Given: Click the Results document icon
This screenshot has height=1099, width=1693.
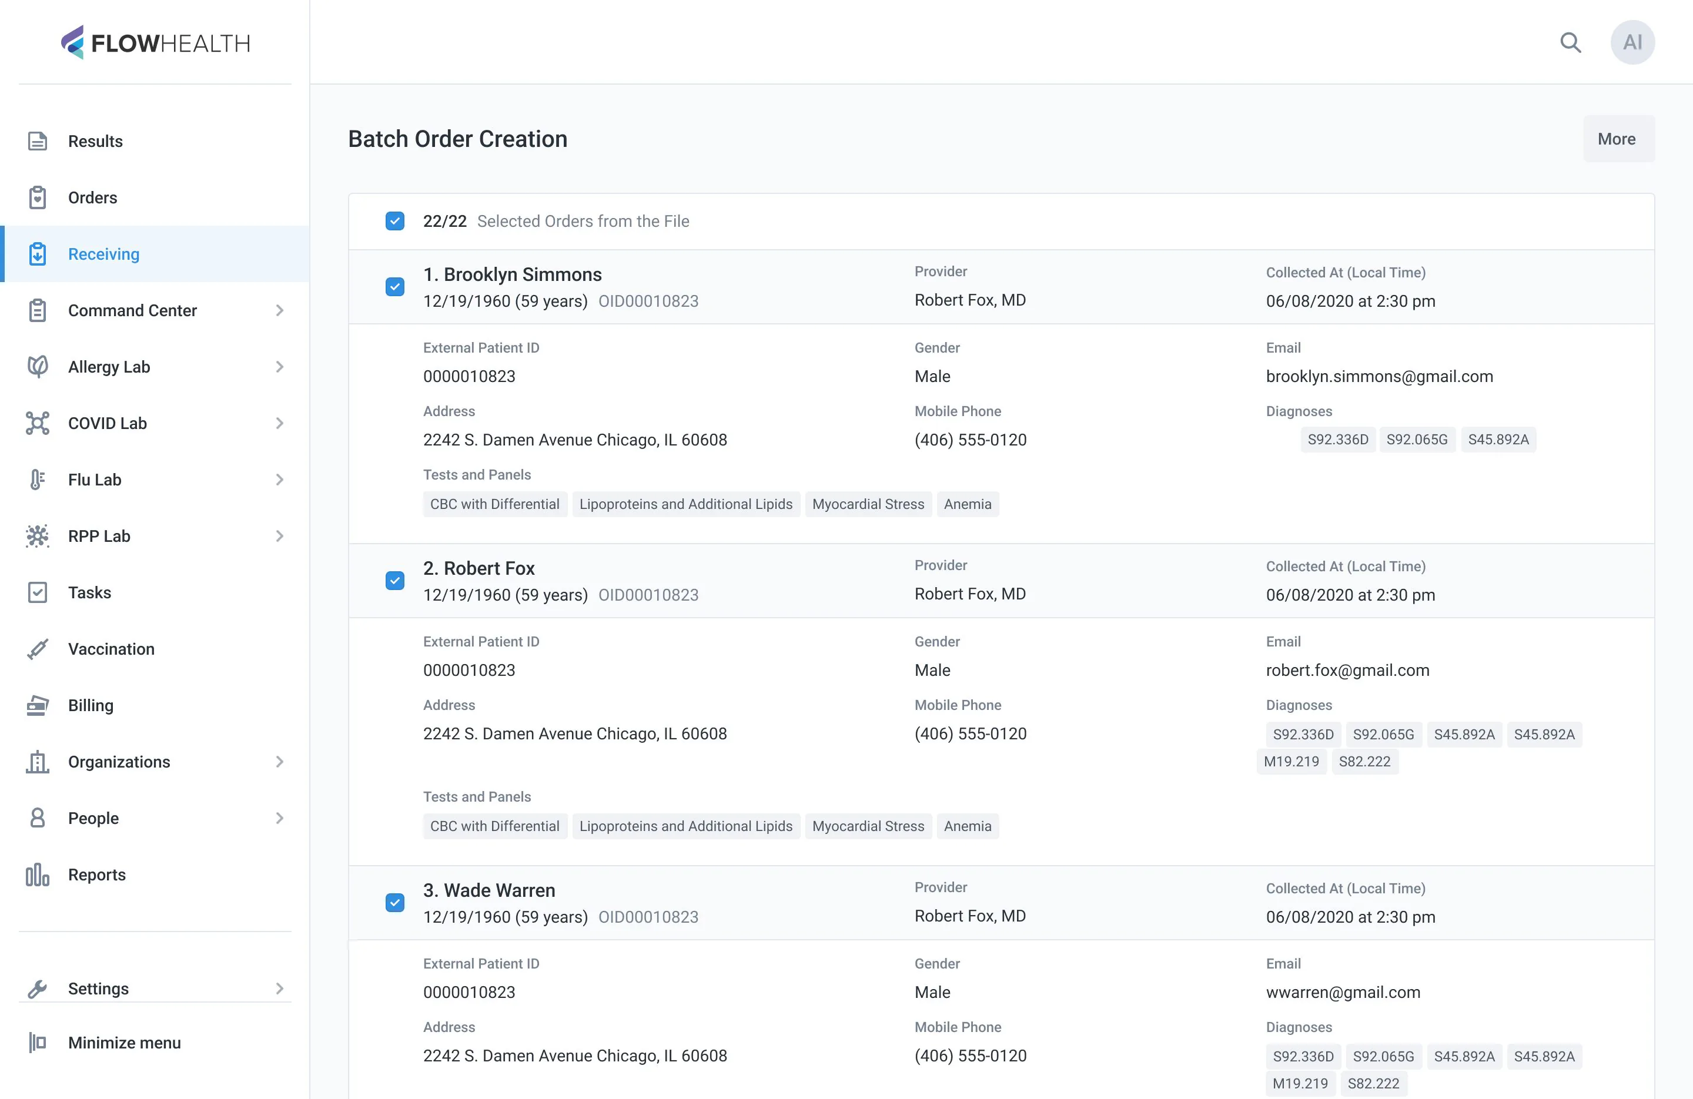Looking at the screenshot, I should click(38, 141).
